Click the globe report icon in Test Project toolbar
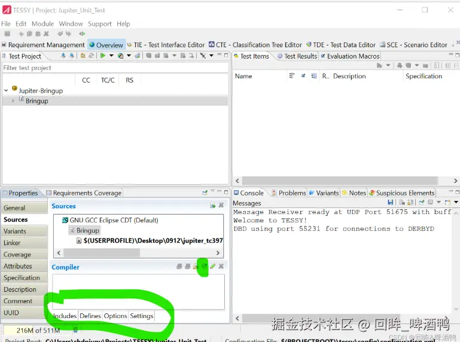 [x=120, y=56]
